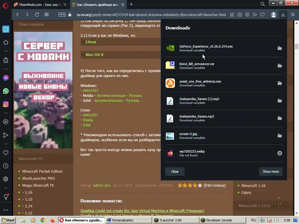The image size is (299, 224).
Task: Click the СЕРВЕР С МОДАМИ banner
Action: (43, 90)
